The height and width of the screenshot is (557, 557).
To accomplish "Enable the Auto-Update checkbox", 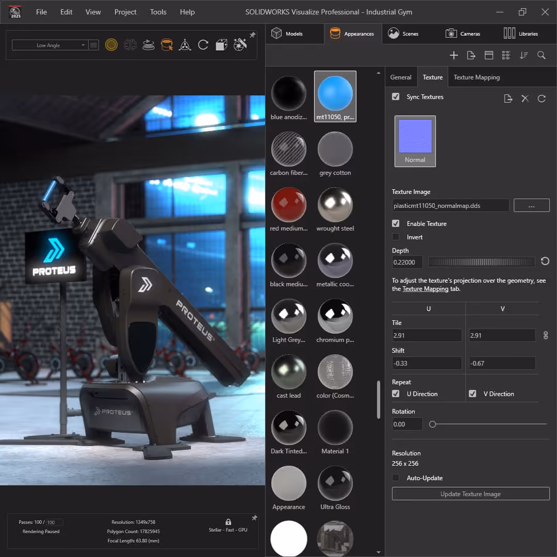I will (x=396, y=478).
